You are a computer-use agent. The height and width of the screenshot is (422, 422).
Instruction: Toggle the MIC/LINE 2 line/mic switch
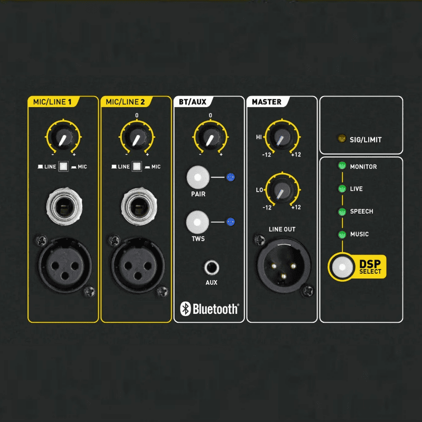pos(137,167)
